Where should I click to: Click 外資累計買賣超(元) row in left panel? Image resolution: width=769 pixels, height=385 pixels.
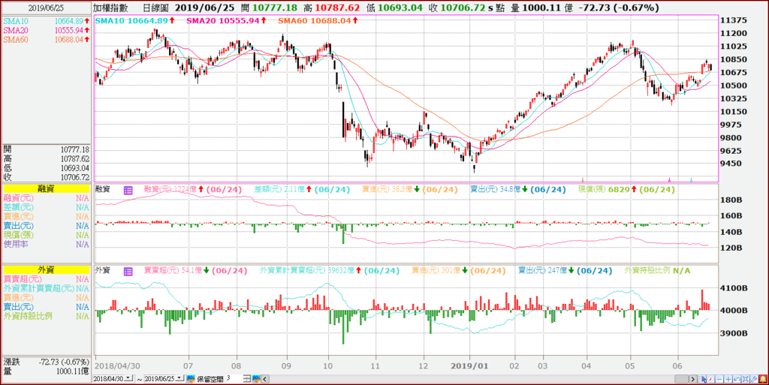46,288
